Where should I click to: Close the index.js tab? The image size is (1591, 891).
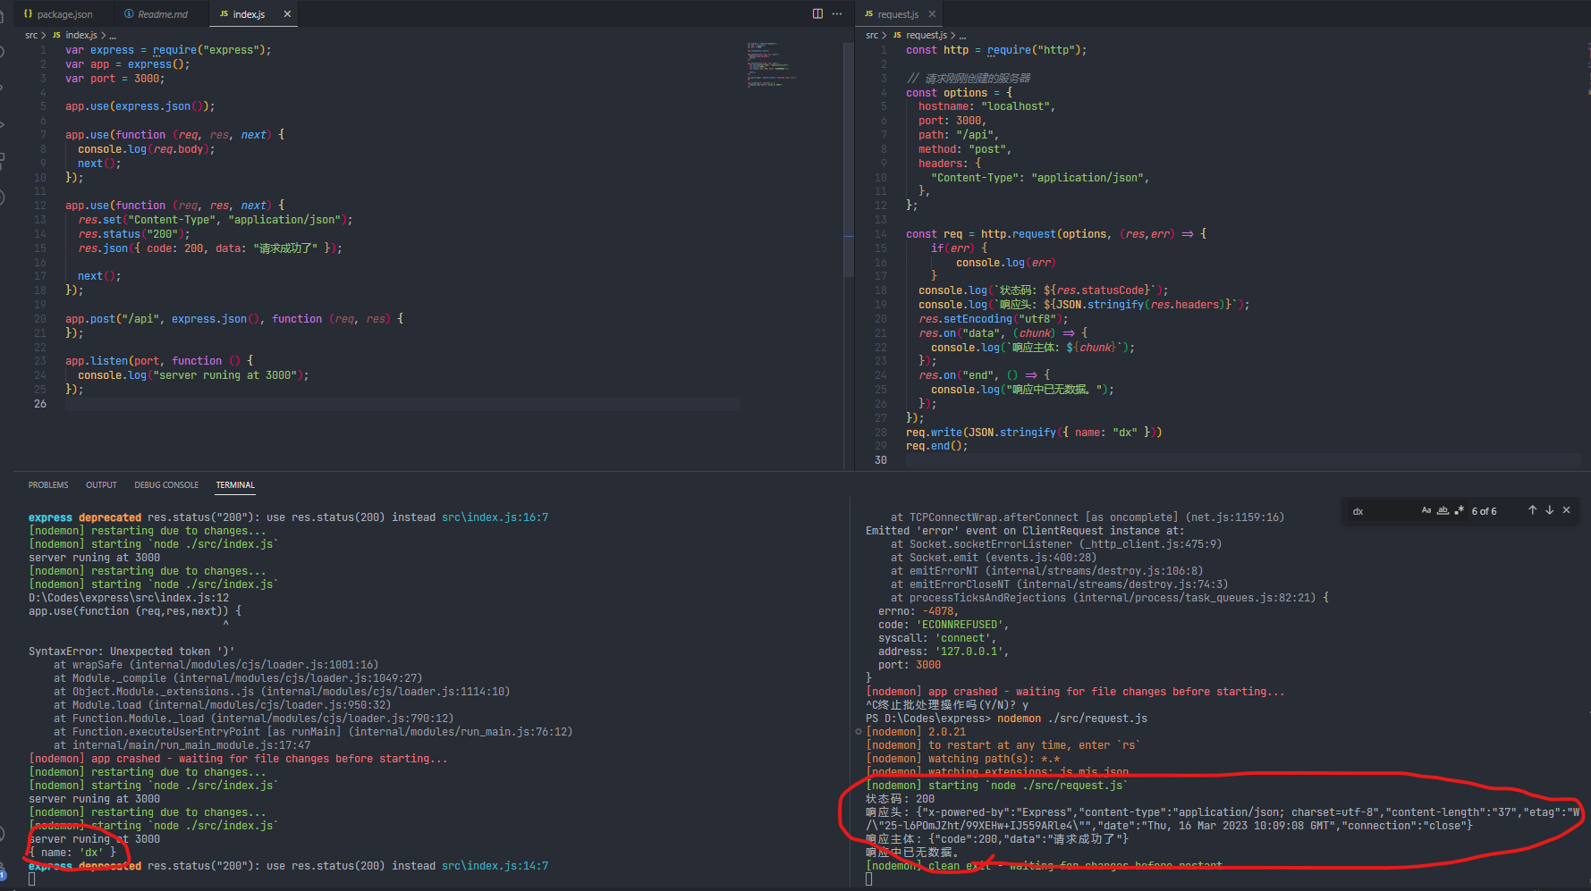(287, 14)
